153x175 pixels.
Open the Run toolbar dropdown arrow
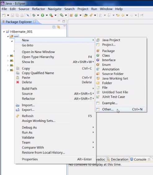[x=47, y=15]
